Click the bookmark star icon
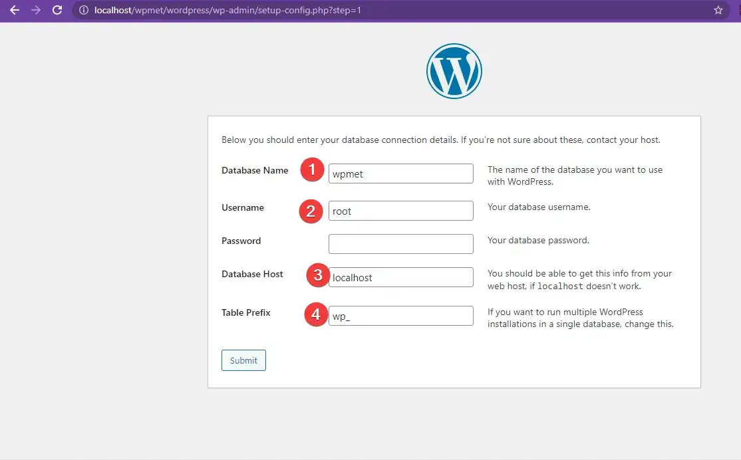 pyautogui.click(x=718, y=10)
